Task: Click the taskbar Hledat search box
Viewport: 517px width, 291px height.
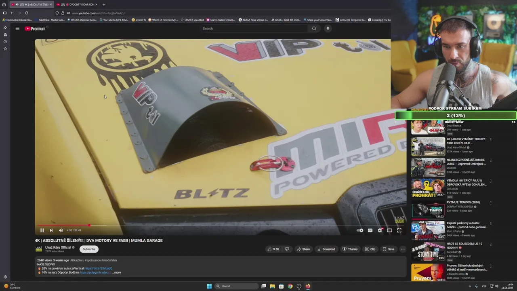Action: coord(236,286)
